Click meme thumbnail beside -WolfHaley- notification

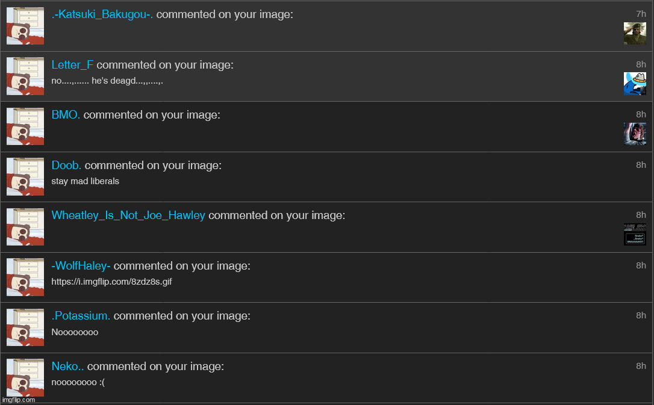pos(25,277)
